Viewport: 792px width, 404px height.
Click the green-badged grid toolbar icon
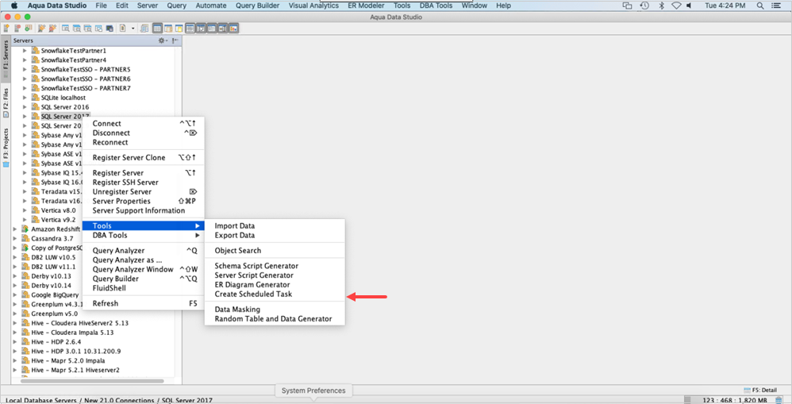click(29, 29)
